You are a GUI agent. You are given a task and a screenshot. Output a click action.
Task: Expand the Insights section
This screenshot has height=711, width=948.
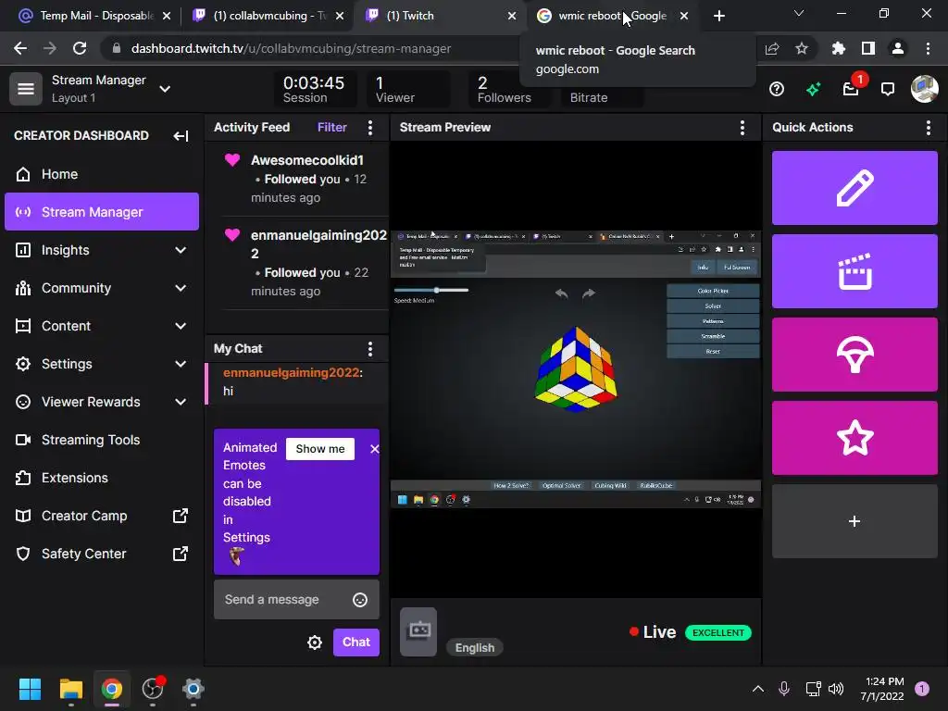(x=181, y=250)
